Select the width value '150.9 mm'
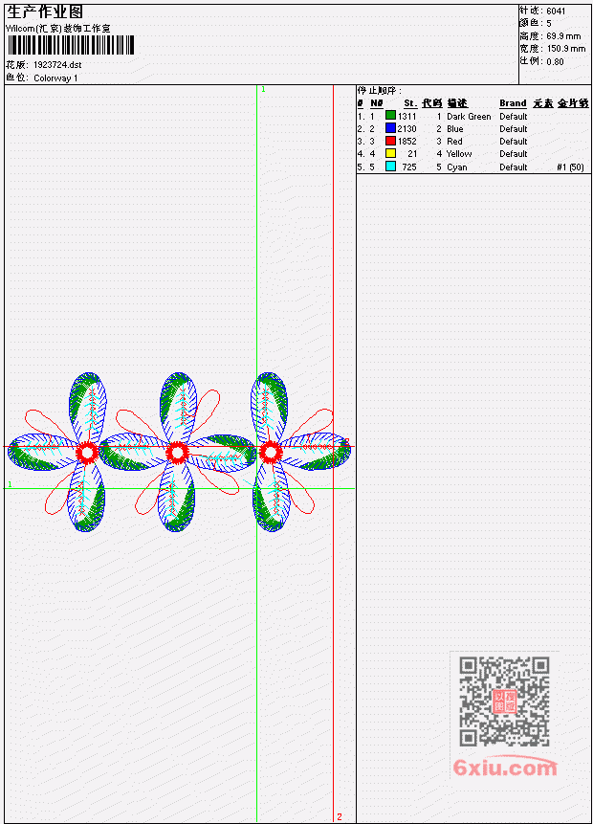Screen dimensions: 593x824 pos(566,49)
